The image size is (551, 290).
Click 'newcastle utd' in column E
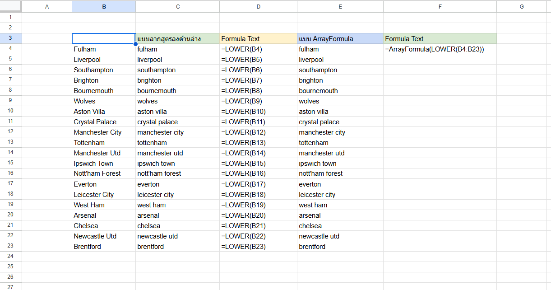(x=340, y=236)
